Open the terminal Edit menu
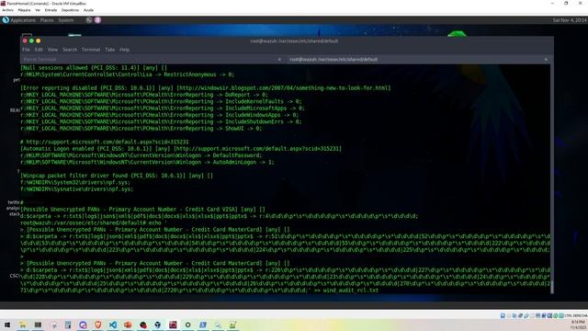This screenshot has width=588, height=331. point(39,50)
